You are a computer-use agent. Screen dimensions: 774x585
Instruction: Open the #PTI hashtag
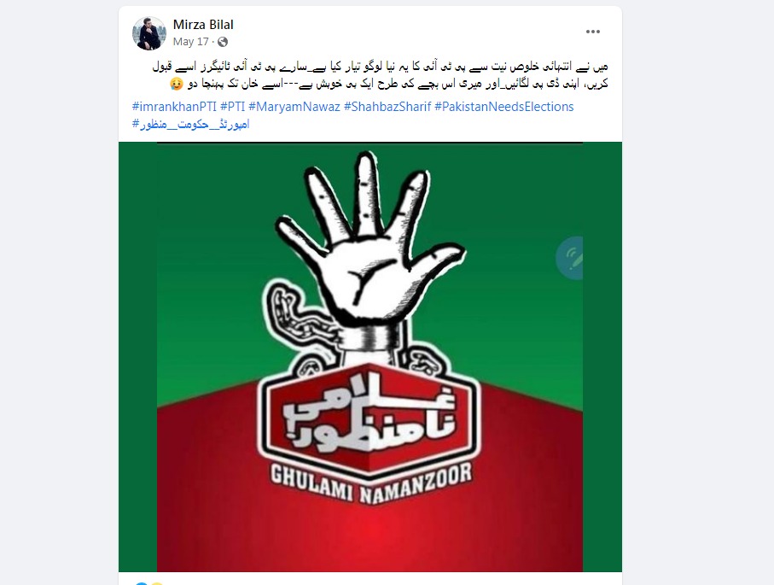point(232,107)
